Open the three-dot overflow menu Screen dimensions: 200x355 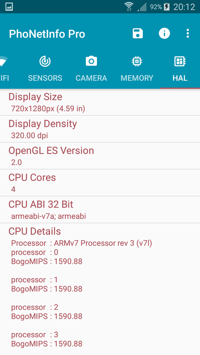(187, 34)
